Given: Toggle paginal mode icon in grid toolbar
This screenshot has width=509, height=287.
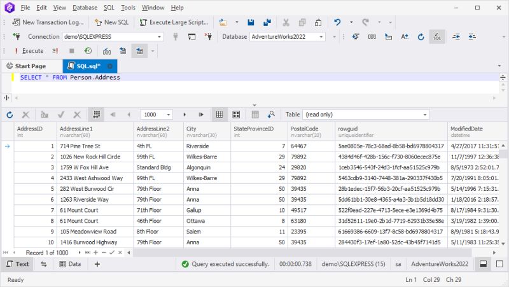Looking at the screenshot, I should click(x=97, y=115).
